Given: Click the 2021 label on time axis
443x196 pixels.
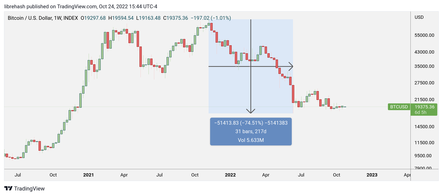Looking at the screenshot, I should click(x=88, y=175).
